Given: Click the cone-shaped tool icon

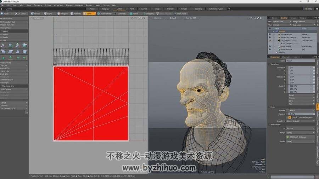Looking at the screenshot, I should [x=18, y=52].
